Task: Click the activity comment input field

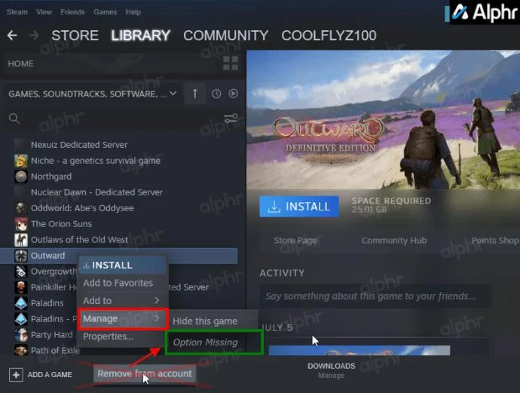Action: click(375, 296)
